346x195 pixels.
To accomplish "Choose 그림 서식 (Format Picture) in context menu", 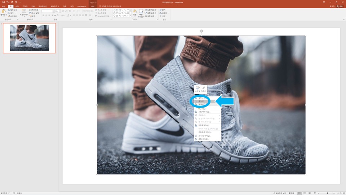I will 208,139.
